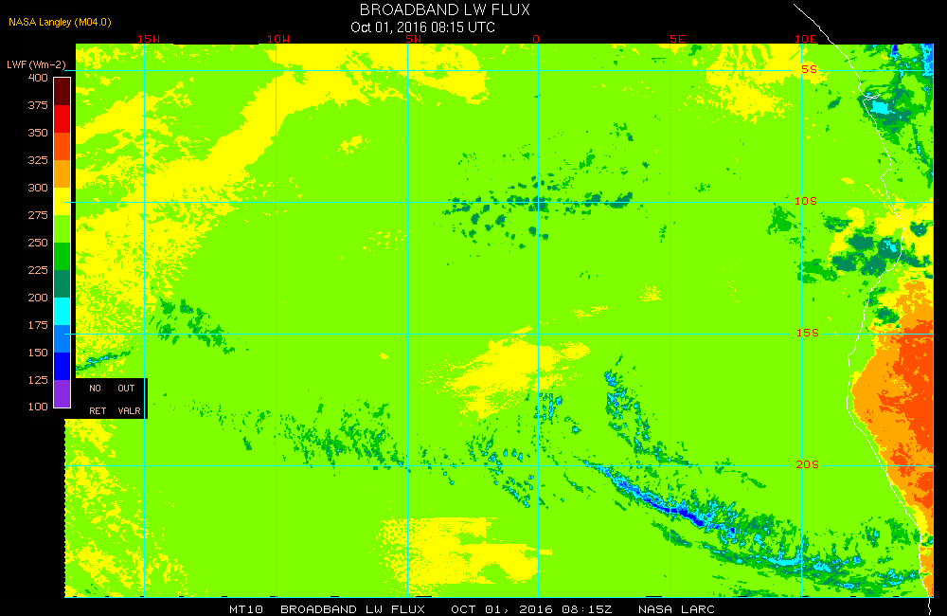This screenshot has width=947, height=616.
Task: Click 'BROADBAND LW FLUX' in the bottom caption
Action: pyautogui.click(x=352, y=609)
